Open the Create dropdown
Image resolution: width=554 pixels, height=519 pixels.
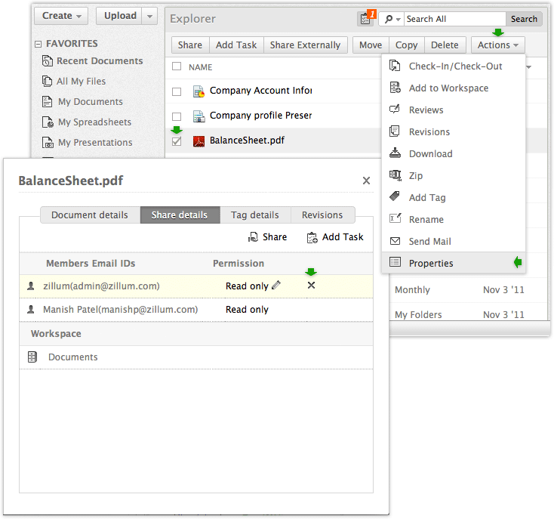point(61,16)
